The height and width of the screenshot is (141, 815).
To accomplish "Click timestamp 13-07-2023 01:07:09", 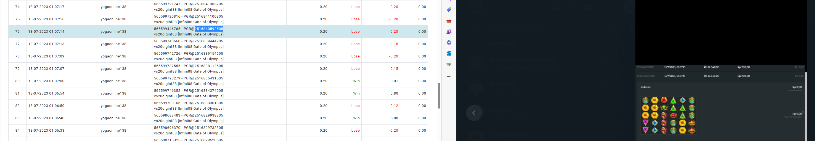I will pyautogui.click(x=46, y=56).
